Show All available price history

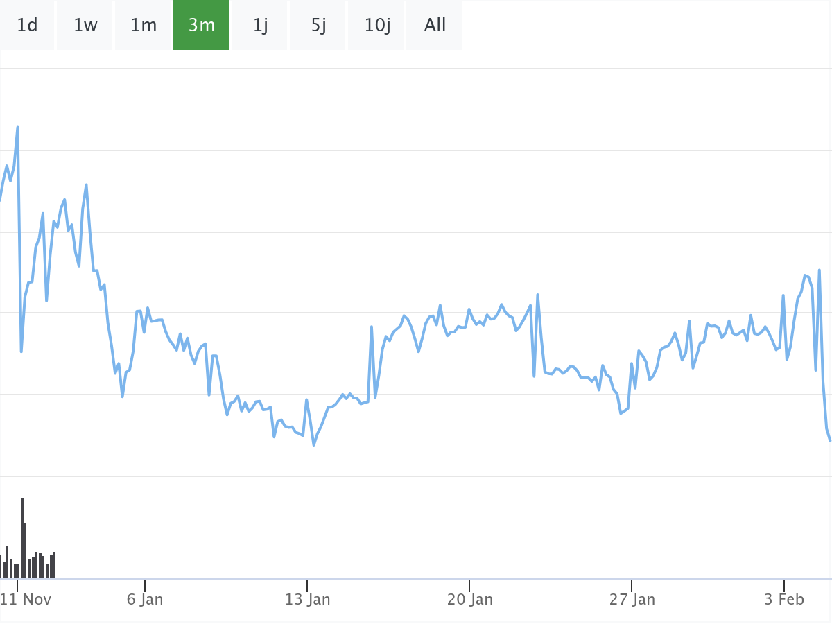click(x=435, y=26)
